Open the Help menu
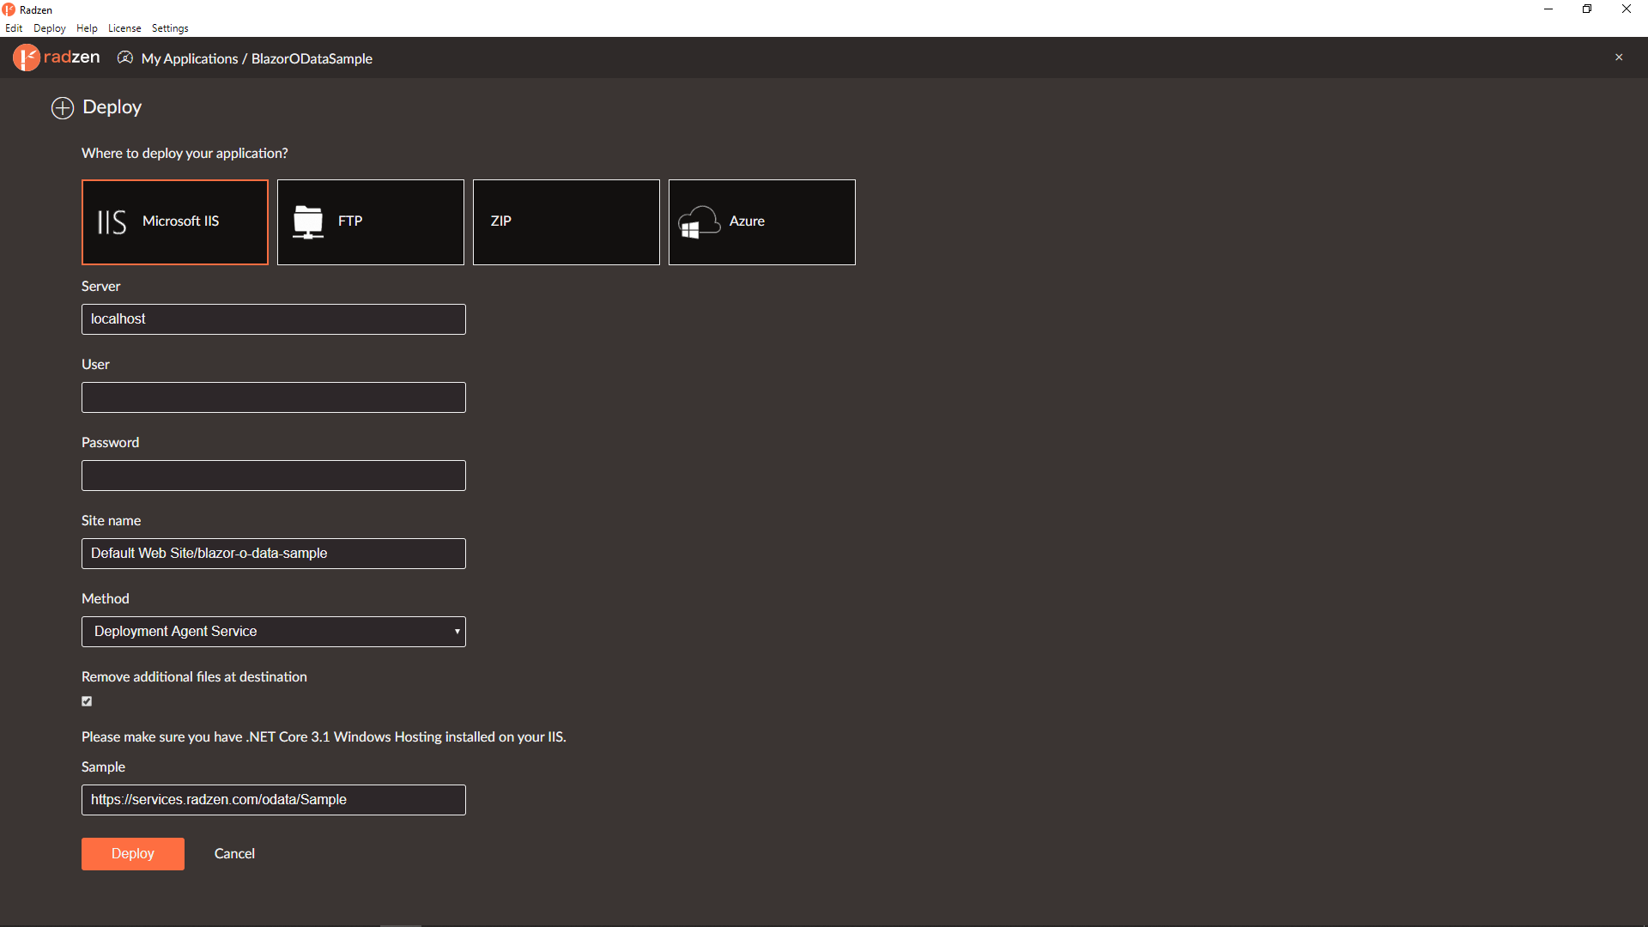This screenshot has height=927, width=1648. pyautogui.click(x=87, y=28)
